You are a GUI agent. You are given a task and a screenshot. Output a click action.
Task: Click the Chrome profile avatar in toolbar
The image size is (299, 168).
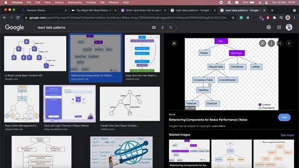(x=288, y=18)
